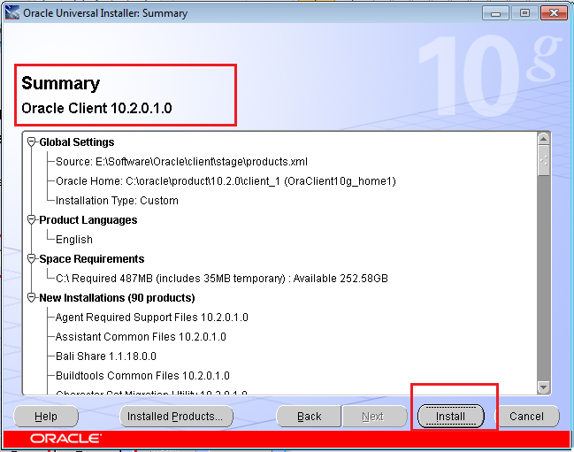Viewport: 574px width, 452px height.
Task: Select the C:\ Required 487MB row
Action: [222, 279]
